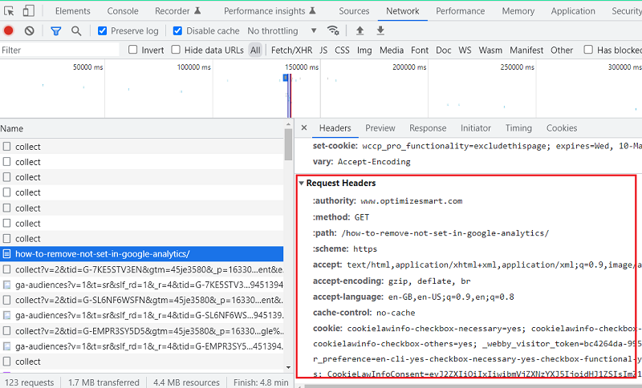
Task: Filter requests by Manifest
Action: point(526,50)
